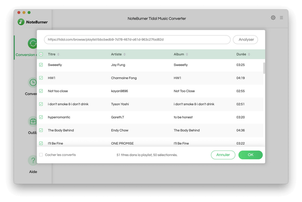This screenshot has width=302, height=202.
Task: Click the Tidal playlist URL field
Action: point(137,39)
